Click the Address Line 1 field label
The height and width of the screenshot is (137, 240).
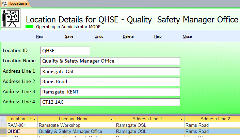[19, 71]
